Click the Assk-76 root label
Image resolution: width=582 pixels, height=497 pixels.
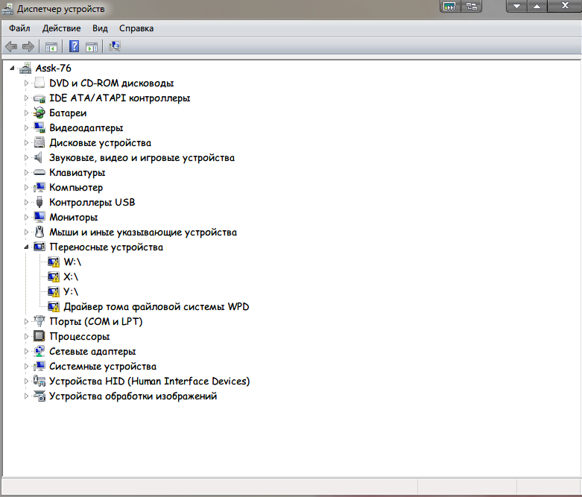point(53,69)
